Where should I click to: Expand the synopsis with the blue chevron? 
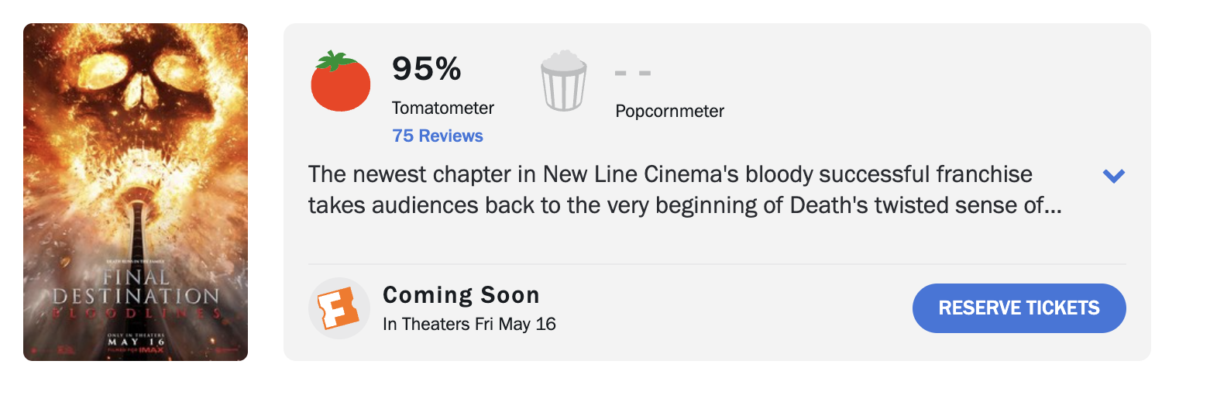tap(1113, 176)
